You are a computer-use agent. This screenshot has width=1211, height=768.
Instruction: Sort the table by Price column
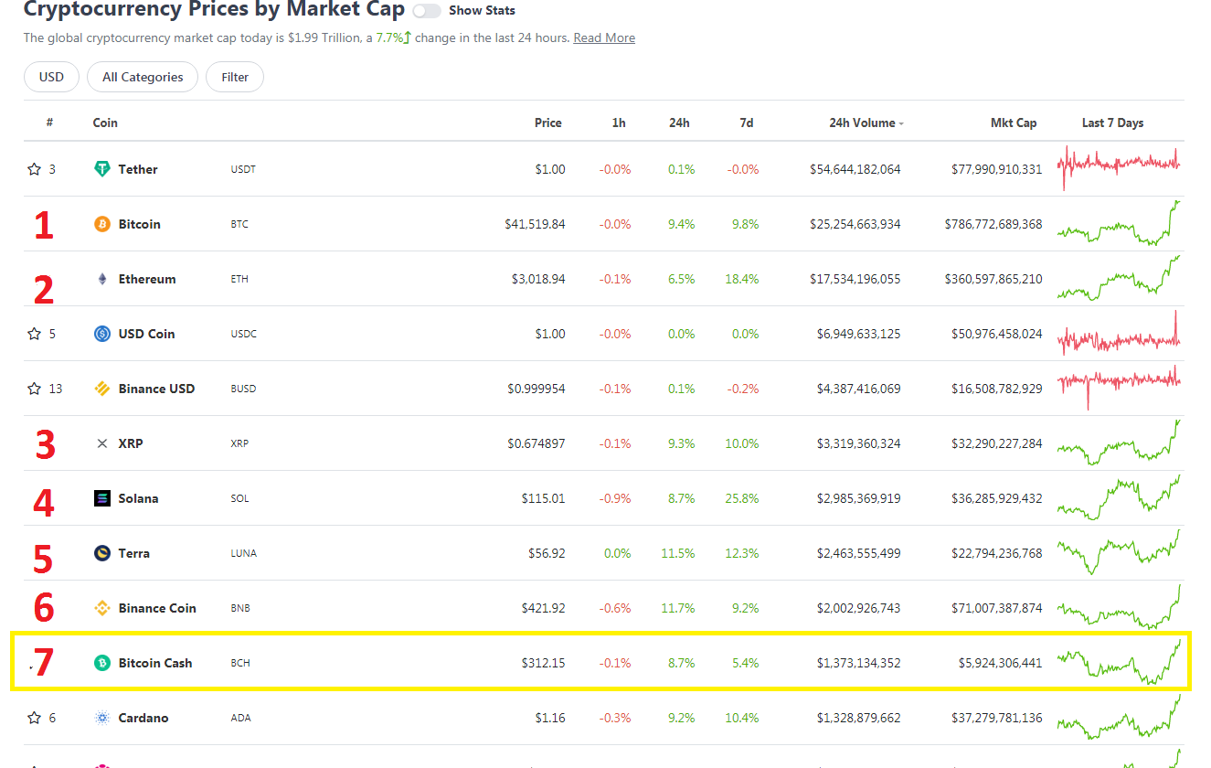[548, 123]
